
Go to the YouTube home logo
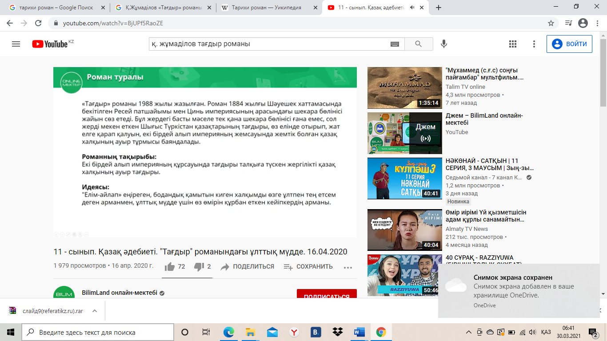50,44
